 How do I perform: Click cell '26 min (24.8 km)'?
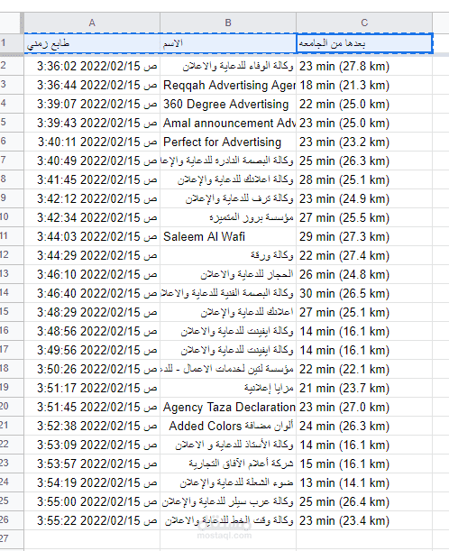click(364, 274)
